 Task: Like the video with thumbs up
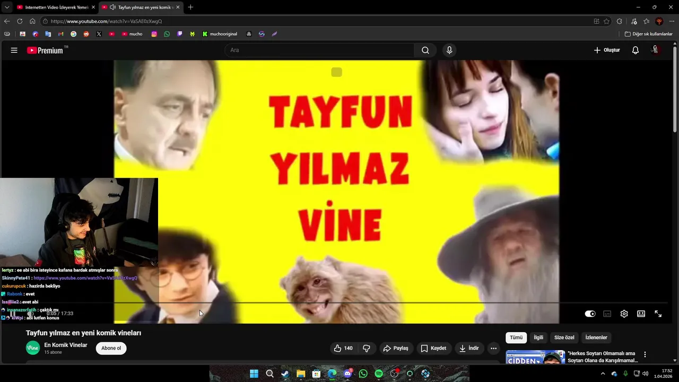coord(343,349)
